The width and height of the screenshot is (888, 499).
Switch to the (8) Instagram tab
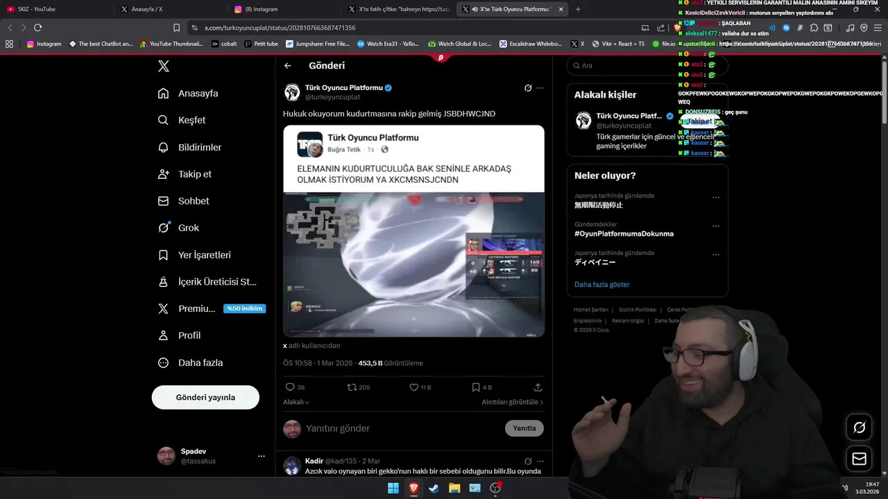pyautogui.click(x=285, y=9)
